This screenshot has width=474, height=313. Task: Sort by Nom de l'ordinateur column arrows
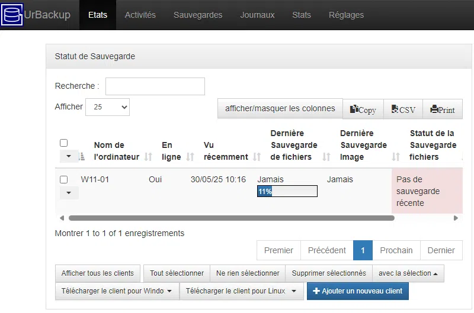point(148,157)
